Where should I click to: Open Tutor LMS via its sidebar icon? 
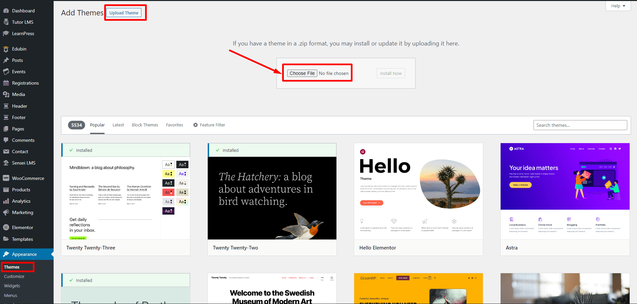coord(6,22)
